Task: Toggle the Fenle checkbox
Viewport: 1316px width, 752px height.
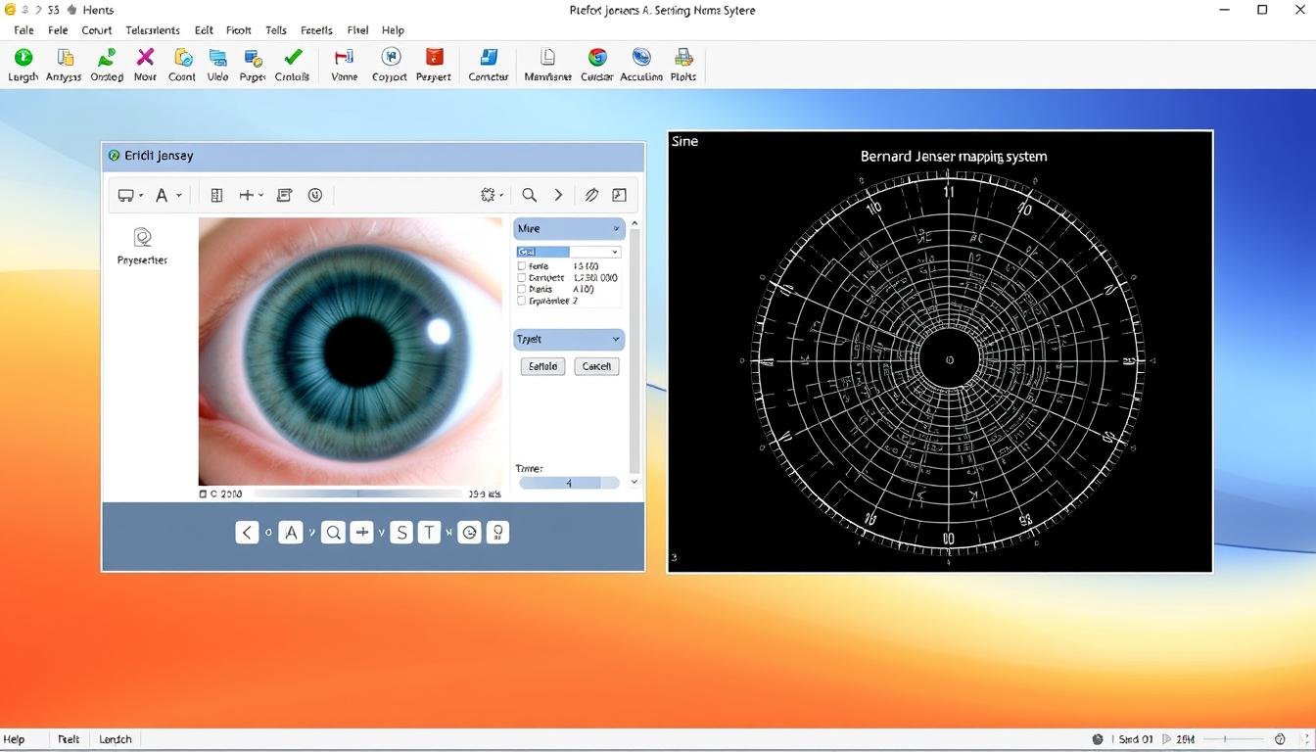Action: pyautogui.click(x=521, y=266)
